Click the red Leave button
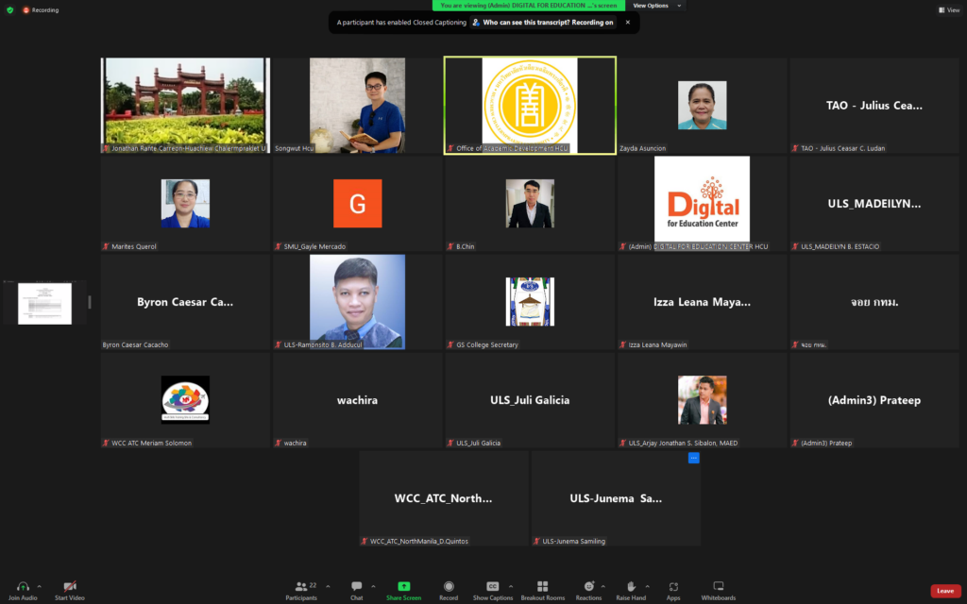Viewport: 967px width, 604px height. coord(945,591)
